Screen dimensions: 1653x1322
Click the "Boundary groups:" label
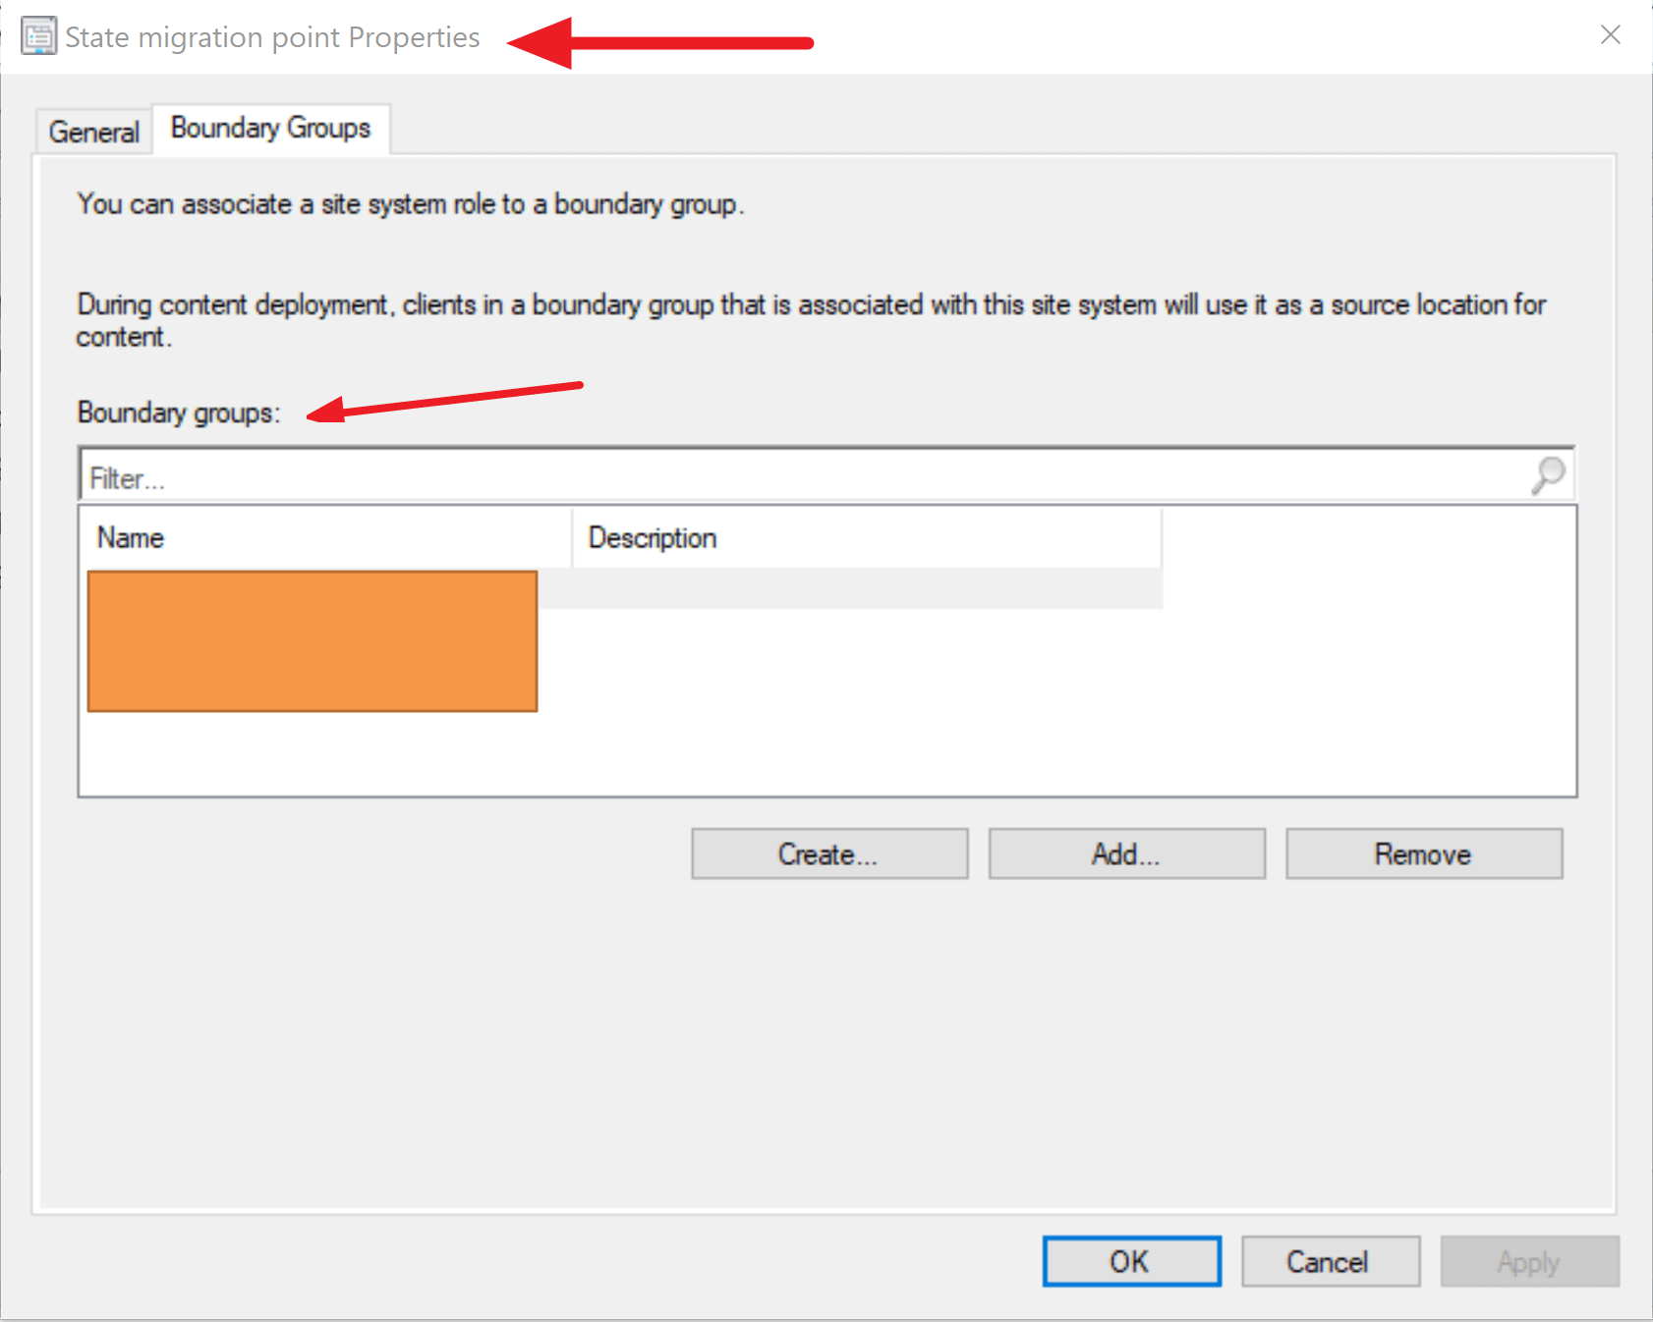point(179,413)
